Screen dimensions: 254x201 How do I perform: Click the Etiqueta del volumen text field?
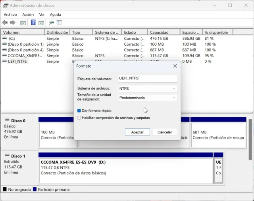(x=148, y=79)
